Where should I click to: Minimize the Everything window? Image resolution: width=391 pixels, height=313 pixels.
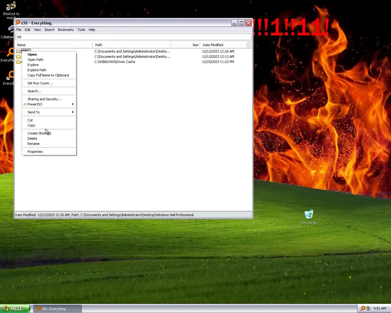pyautogui.click(x=234, y=23)
